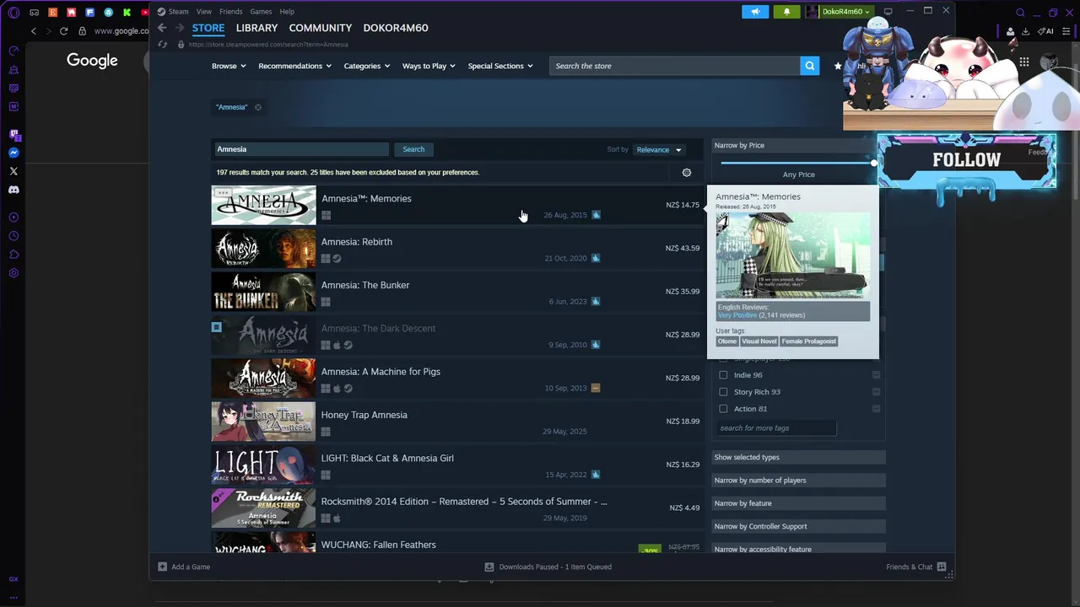Image resolution: width=1080 pixels, height=607 pixels.
Task: Open Opera sidebar settings gear
Action: point(13,273)
